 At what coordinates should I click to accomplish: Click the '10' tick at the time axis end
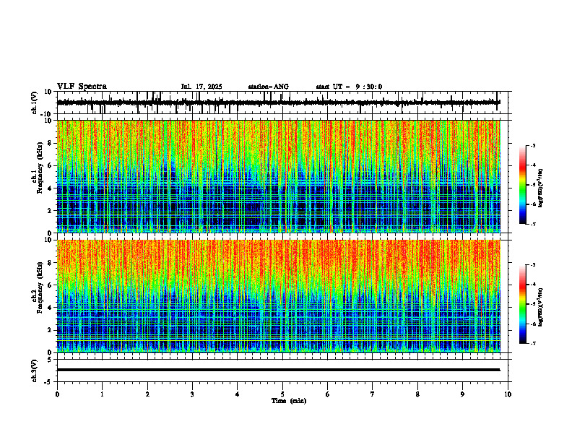pos(508,394)
